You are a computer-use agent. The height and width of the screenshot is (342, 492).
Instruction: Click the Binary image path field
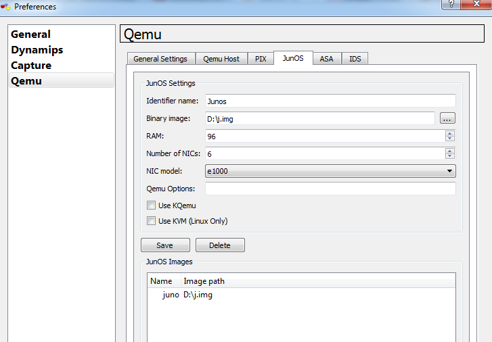point(320,118)
